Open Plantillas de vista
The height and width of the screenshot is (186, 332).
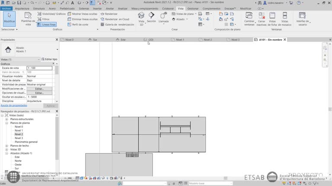[x=28, y=19]
